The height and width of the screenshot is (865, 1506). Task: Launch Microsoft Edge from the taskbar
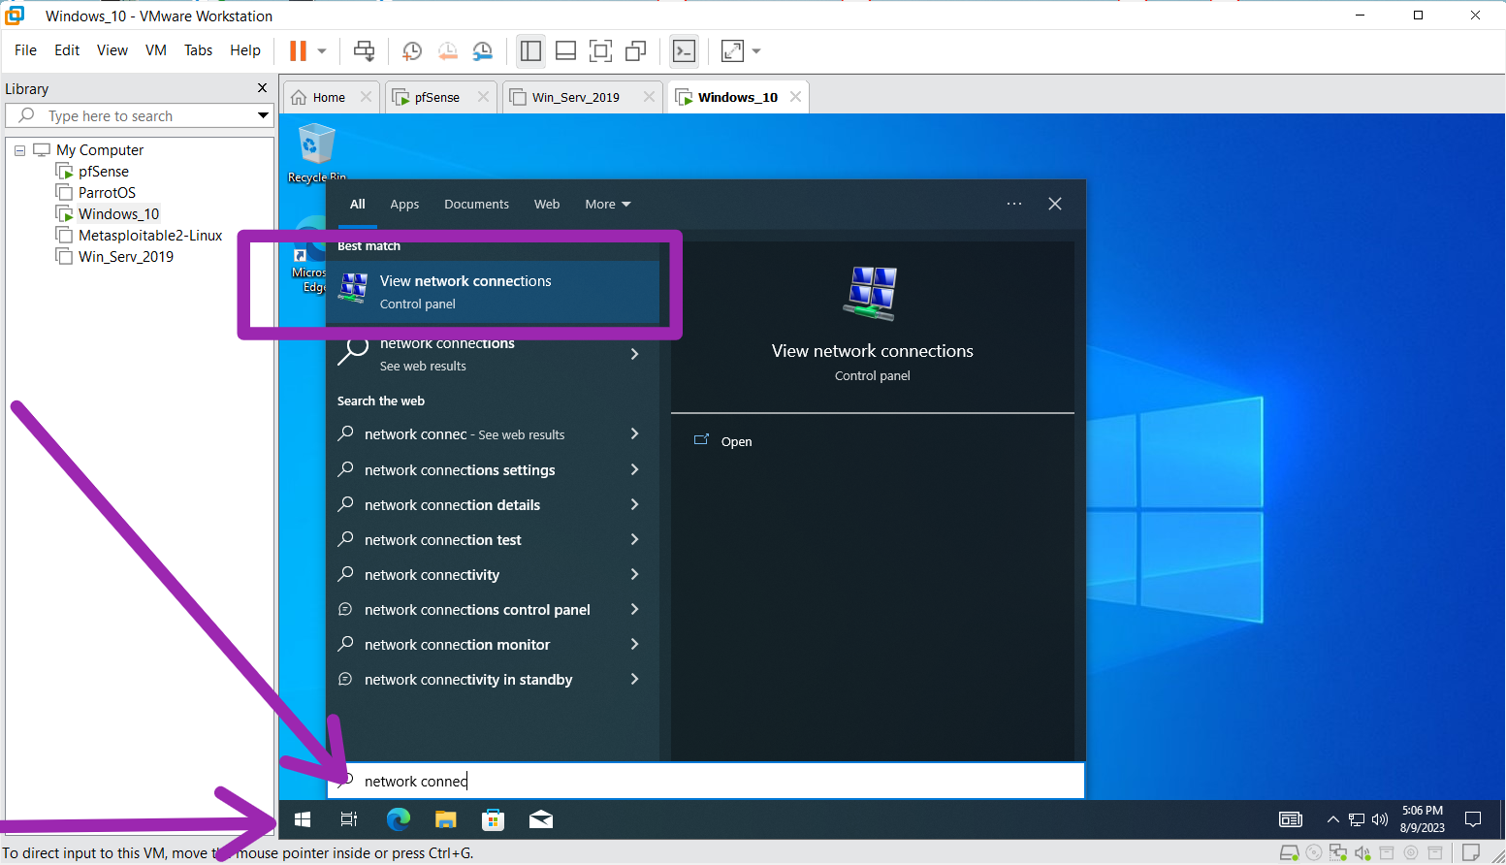click(x=398, y=819)
